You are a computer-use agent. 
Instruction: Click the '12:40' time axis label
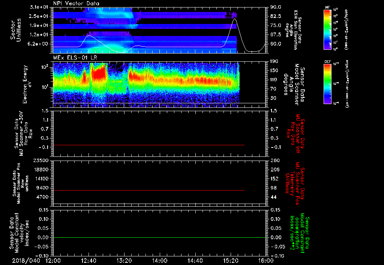point(88,261)
